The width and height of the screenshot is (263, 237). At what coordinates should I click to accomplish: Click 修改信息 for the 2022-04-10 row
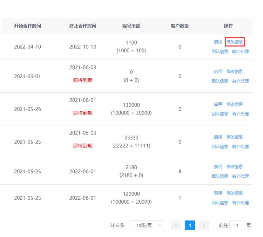pyautogui.click(x=235, y=42)
